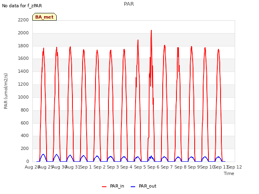259x194 pixels.
Task: Click the 1400 y-axis tick label
Action: point(23,71)
